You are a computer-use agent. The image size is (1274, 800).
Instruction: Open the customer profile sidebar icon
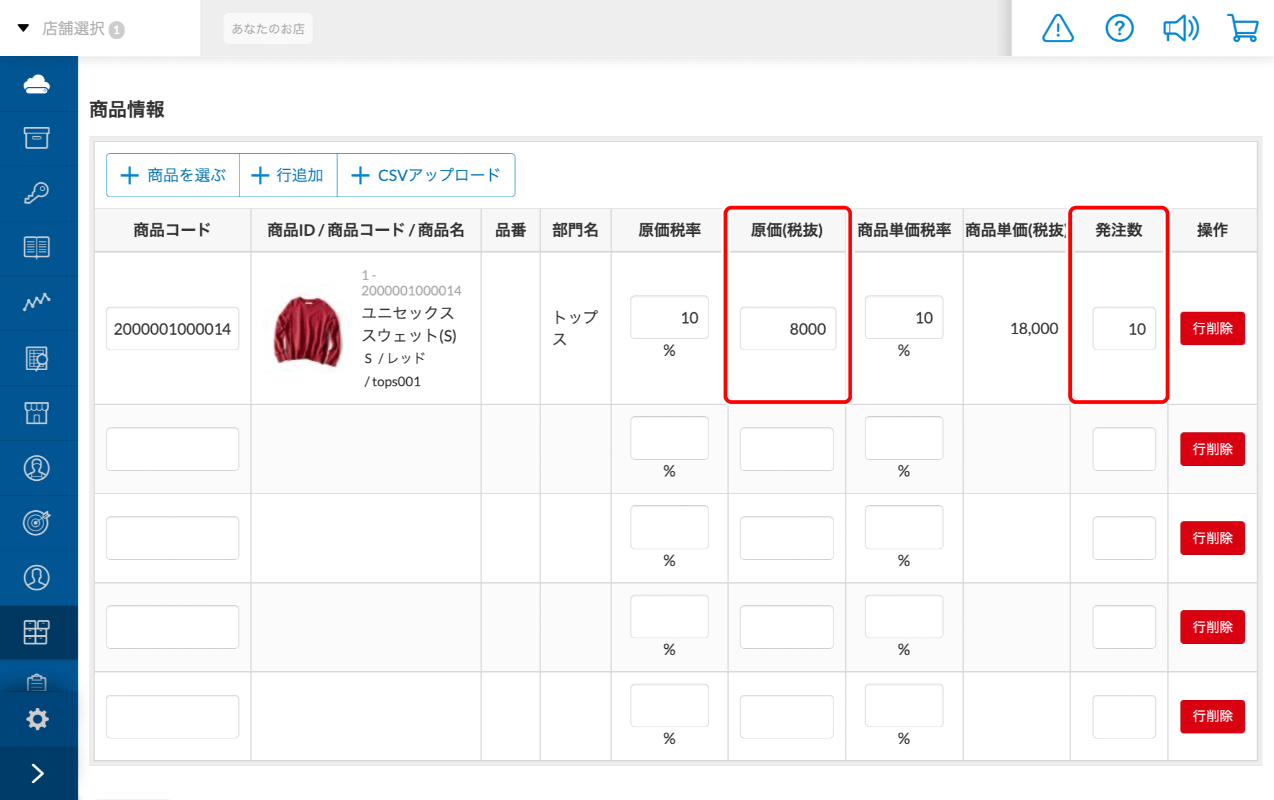coord(37,468)
